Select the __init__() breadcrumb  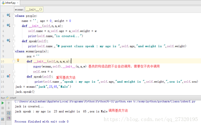[34, 10]
